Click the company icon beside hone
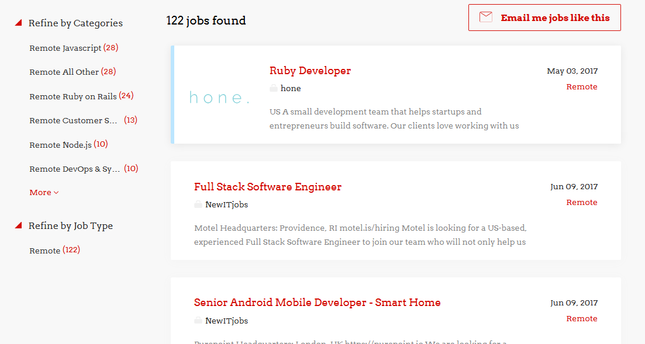This screenshot has width=645, height=344. click(273, 88)
